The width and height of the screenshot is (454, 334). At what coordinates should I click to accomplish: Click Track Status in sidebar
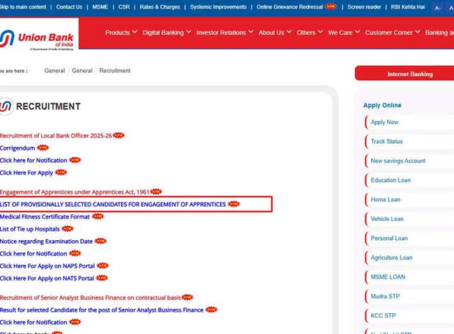387,141
